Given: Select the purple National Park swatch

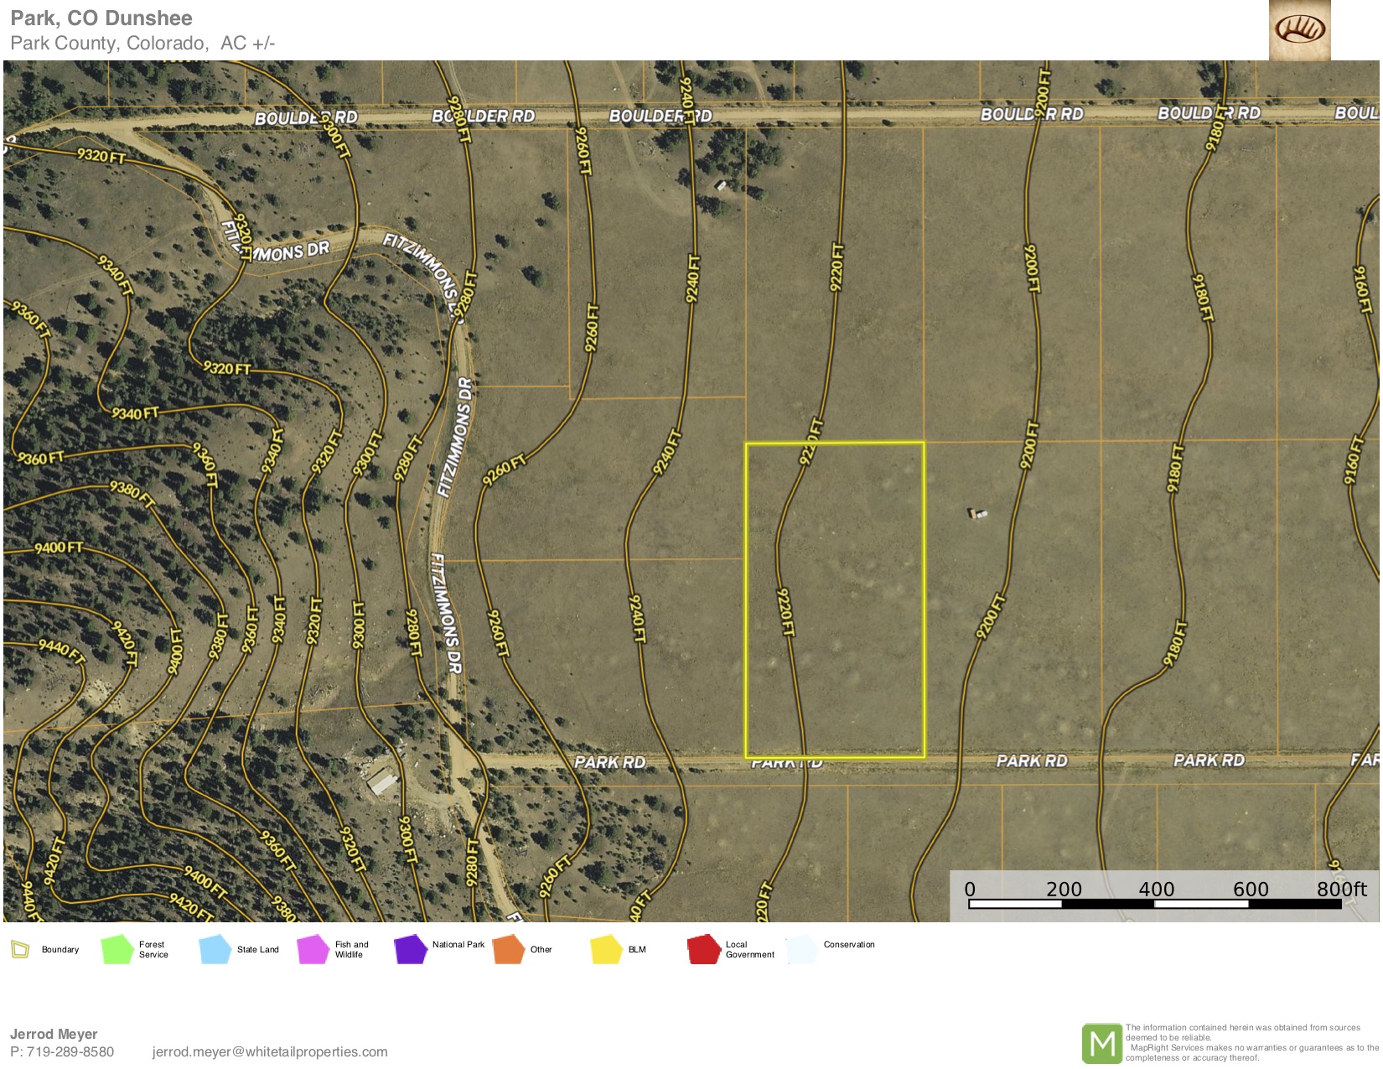Looking at the screenshot, I should click(411, 949).
